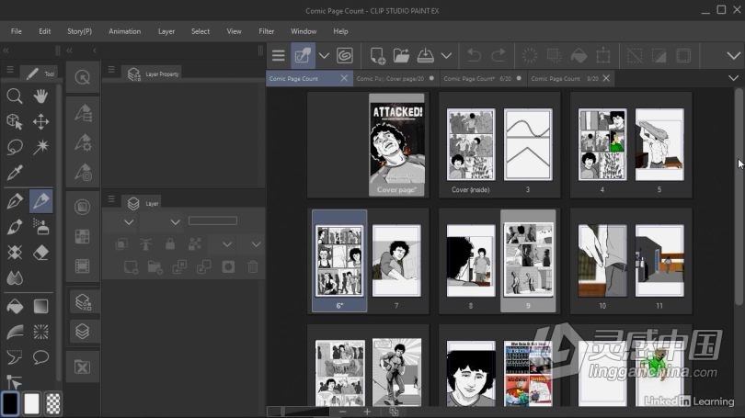Click the vertical scrollbar of page manager
745x418 pixels.
(x=739, y=197)
